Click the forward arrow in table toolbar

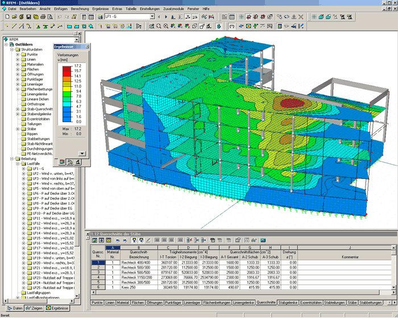coord(125,240)
